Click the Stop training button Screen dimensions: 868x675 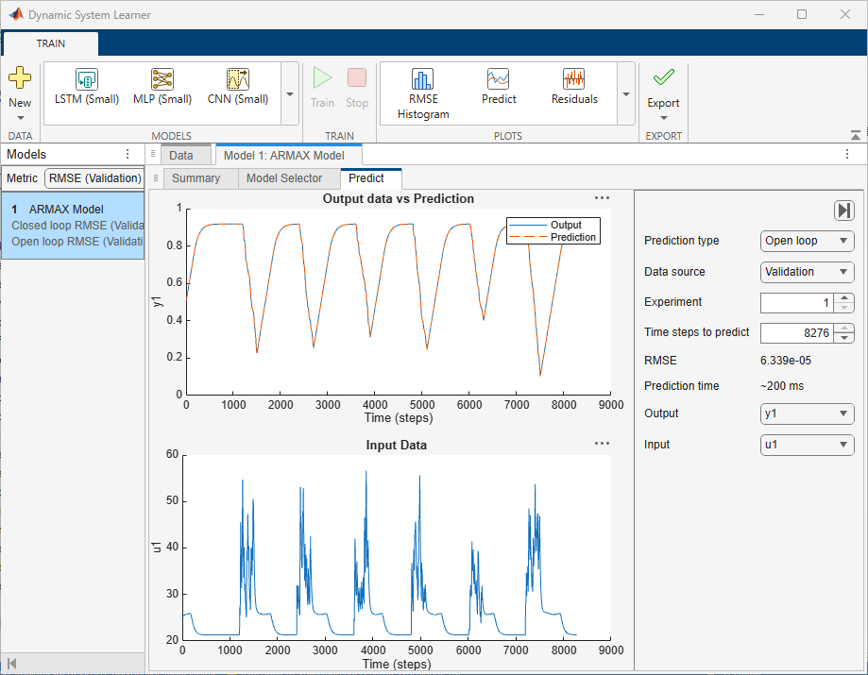[357, 77]
